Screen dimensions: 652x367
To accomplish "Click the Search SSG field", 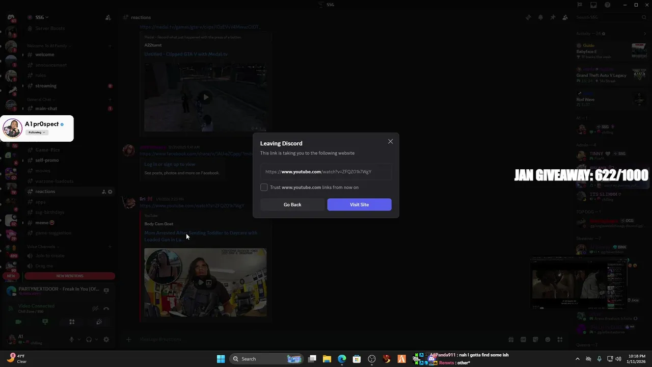I will [610, 17].
